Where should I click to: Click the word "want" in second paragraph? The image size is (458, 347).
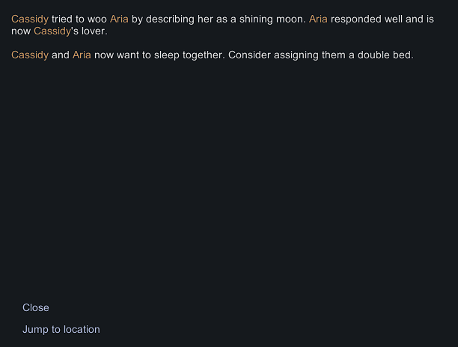point(123,55)
